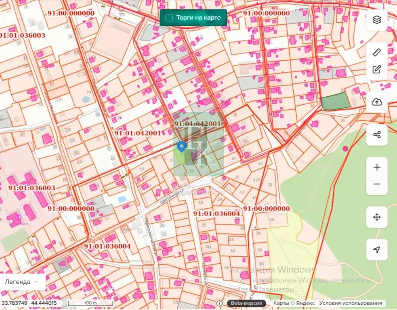Click the Beta-версия badge
Image resolution: width=397 pixels, height=310 pixels.
tap(246, 303)
